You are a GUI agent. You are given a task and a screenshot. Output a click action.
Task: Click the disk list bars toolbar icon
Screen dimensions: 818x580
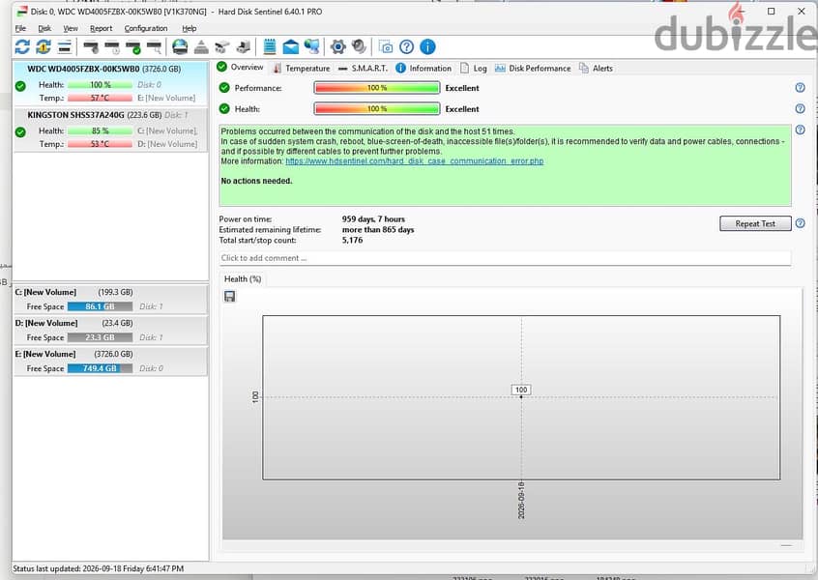[65, 47]
